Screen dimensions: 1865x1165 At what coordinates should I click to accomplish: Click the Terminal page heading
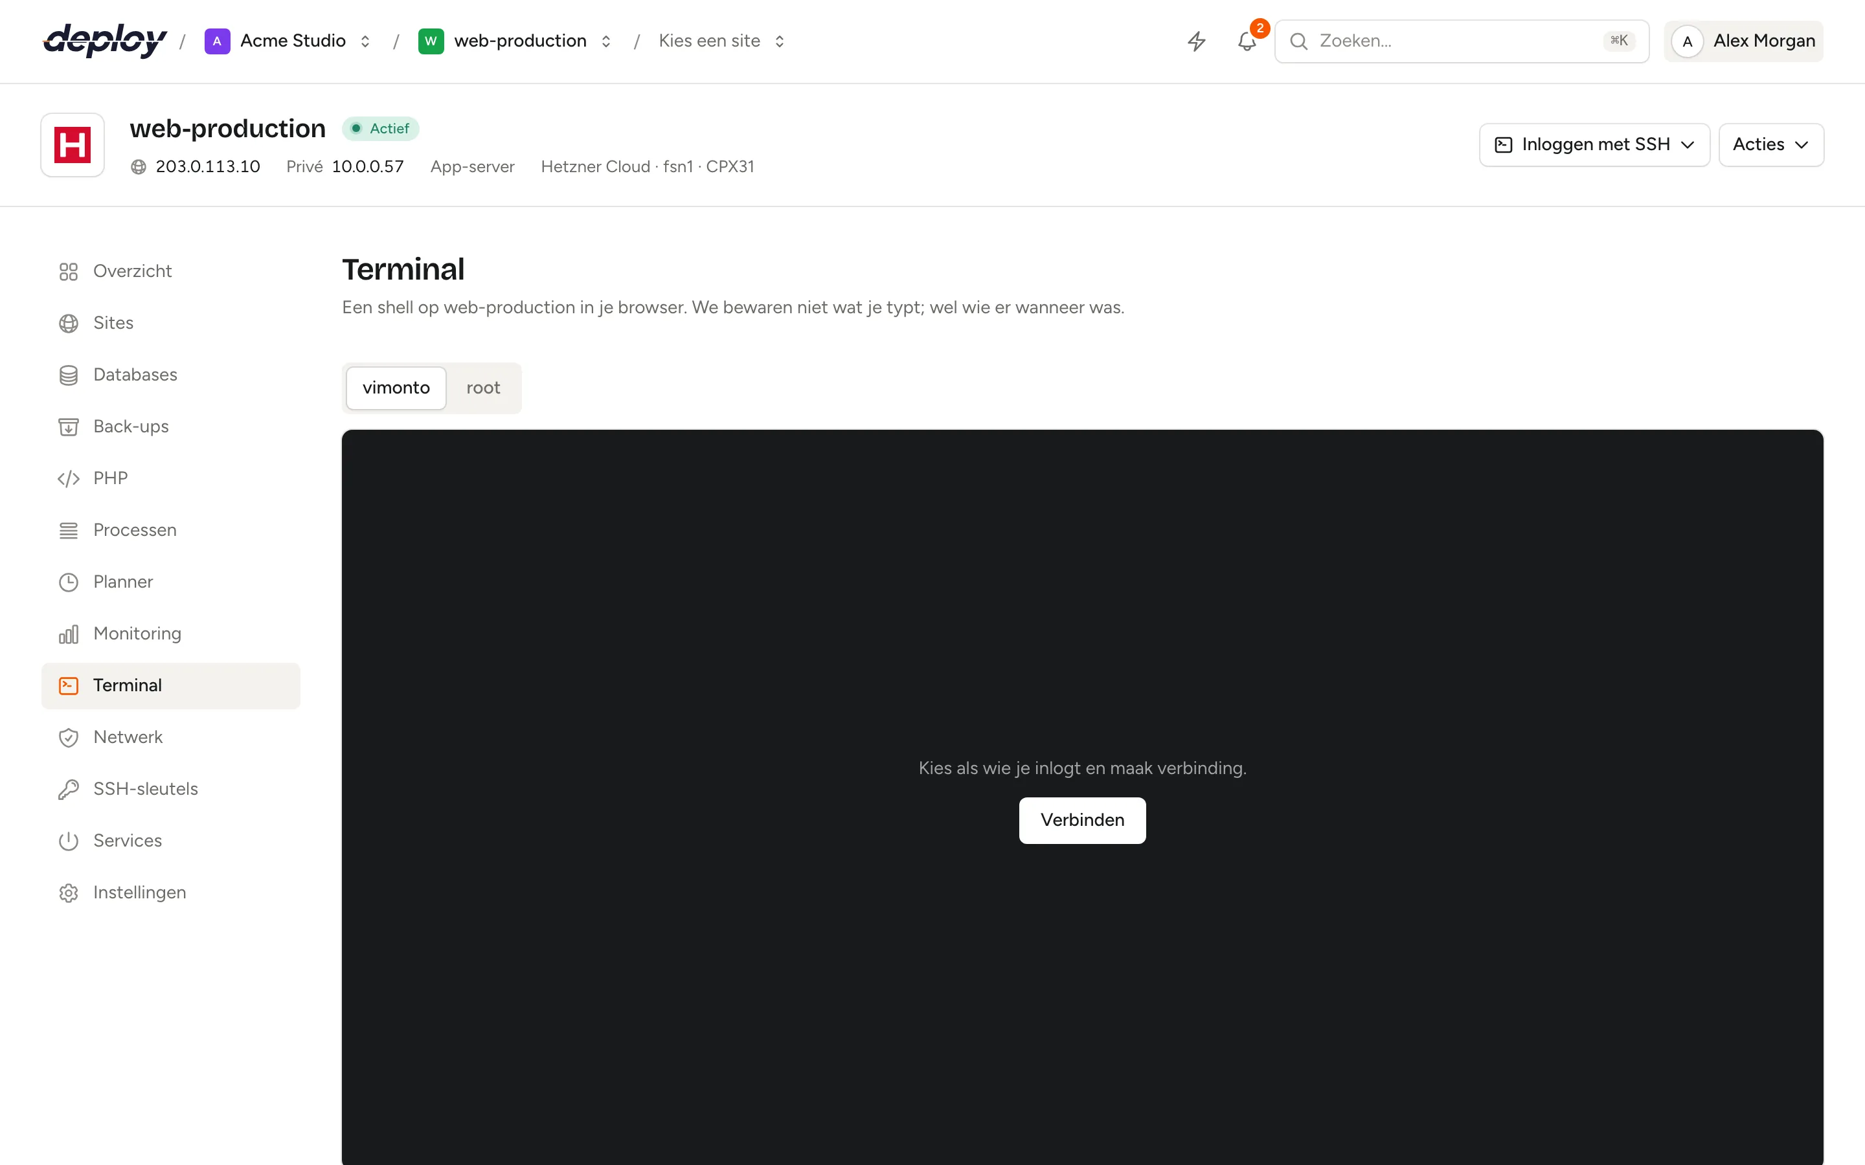[x=403, y=270]
